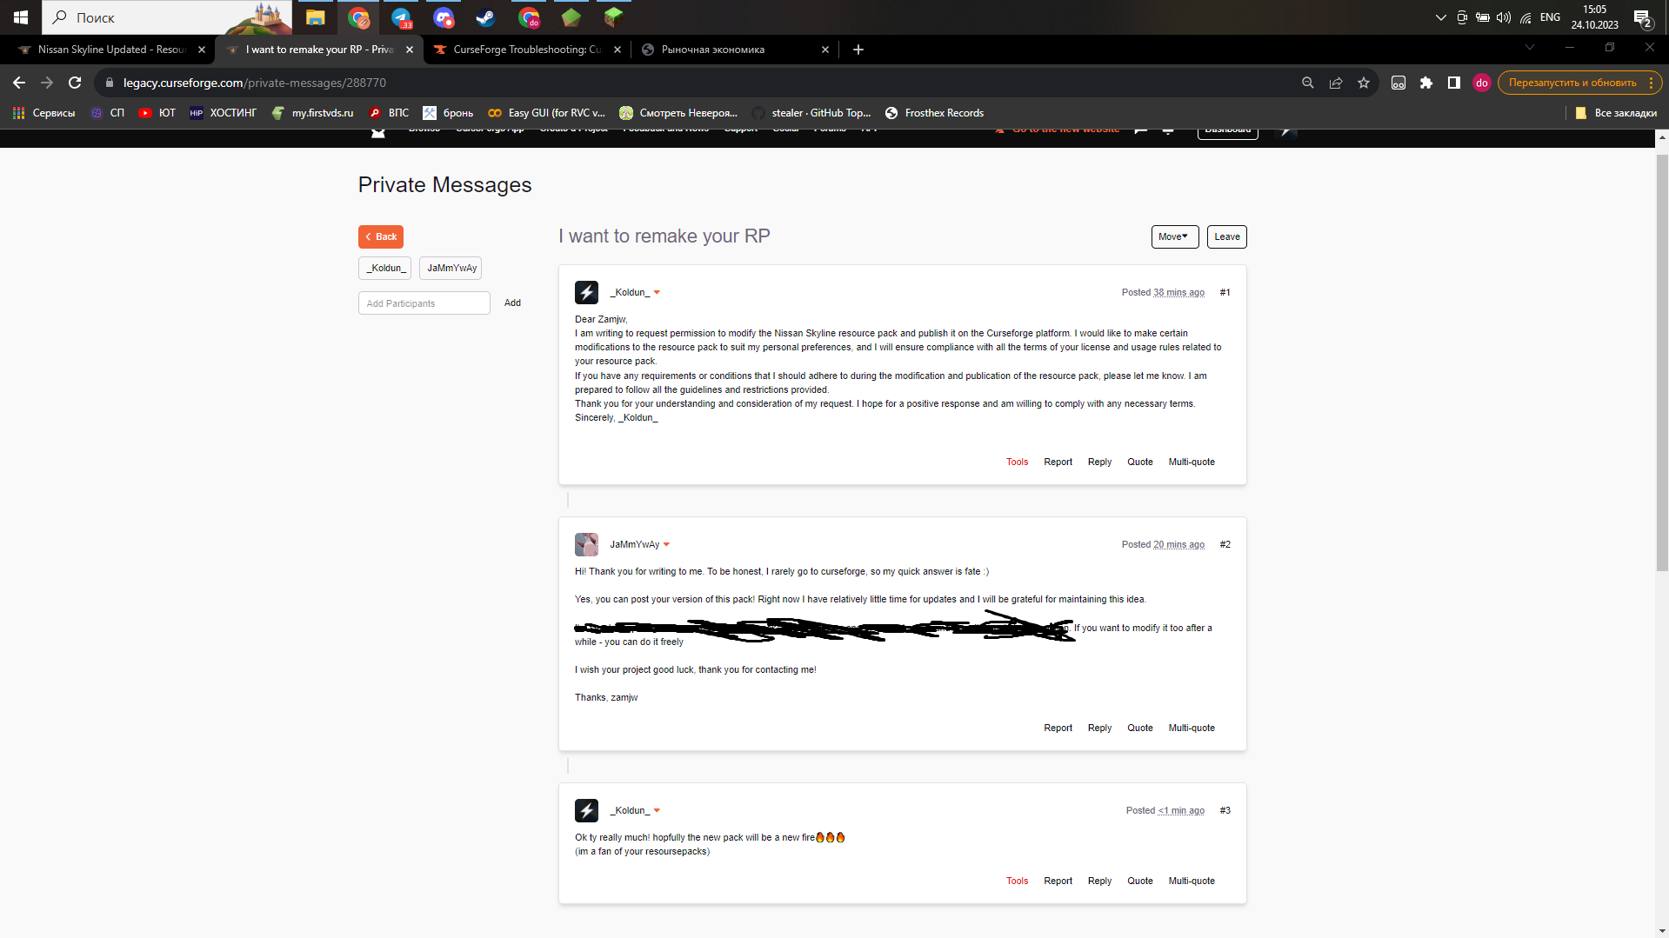Image resolution: width=1669 pixels, height=938 pixels.
Task: Open the ХОСТИНГ bookmark
Action: [x=224, y=113]
